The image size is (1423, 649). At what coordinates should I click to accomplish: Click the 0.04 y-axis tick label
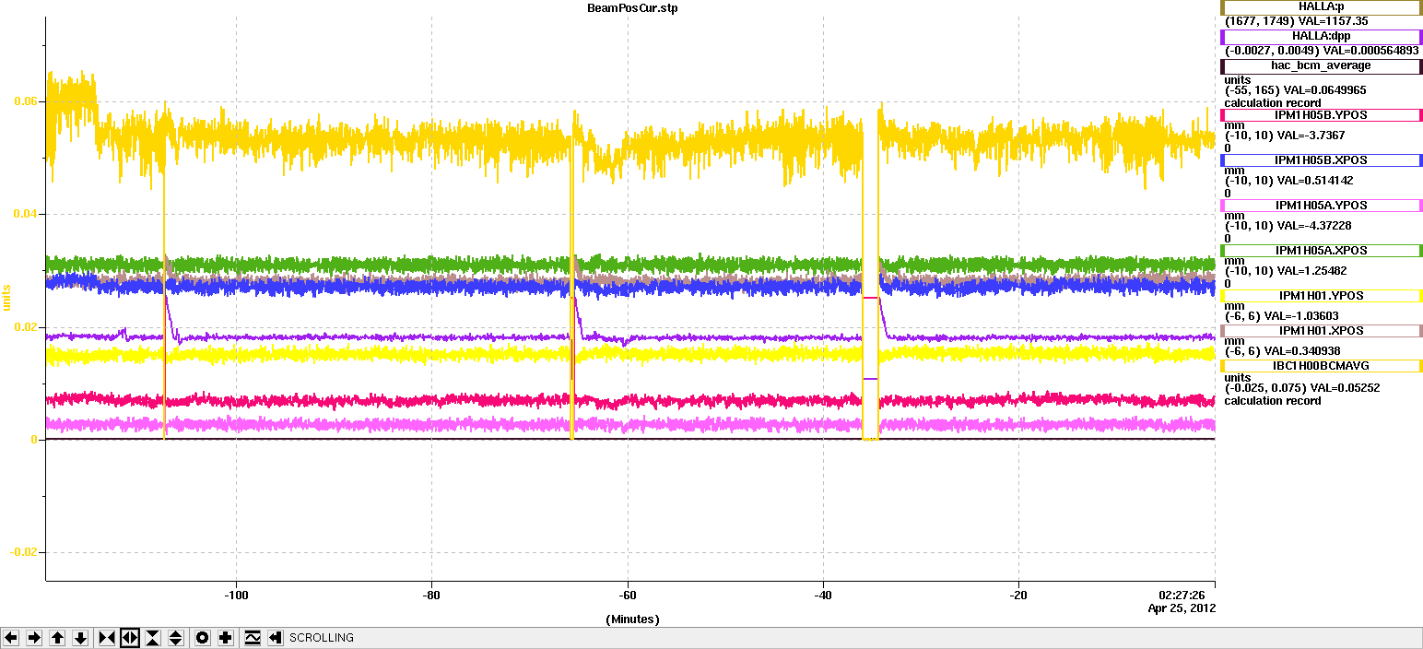(27, 214)
